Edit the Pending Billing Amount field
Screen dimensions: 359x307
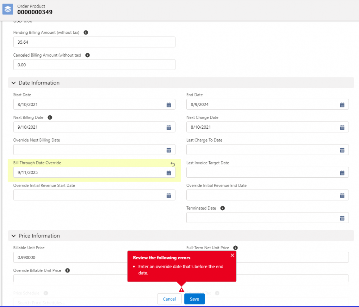94,42
